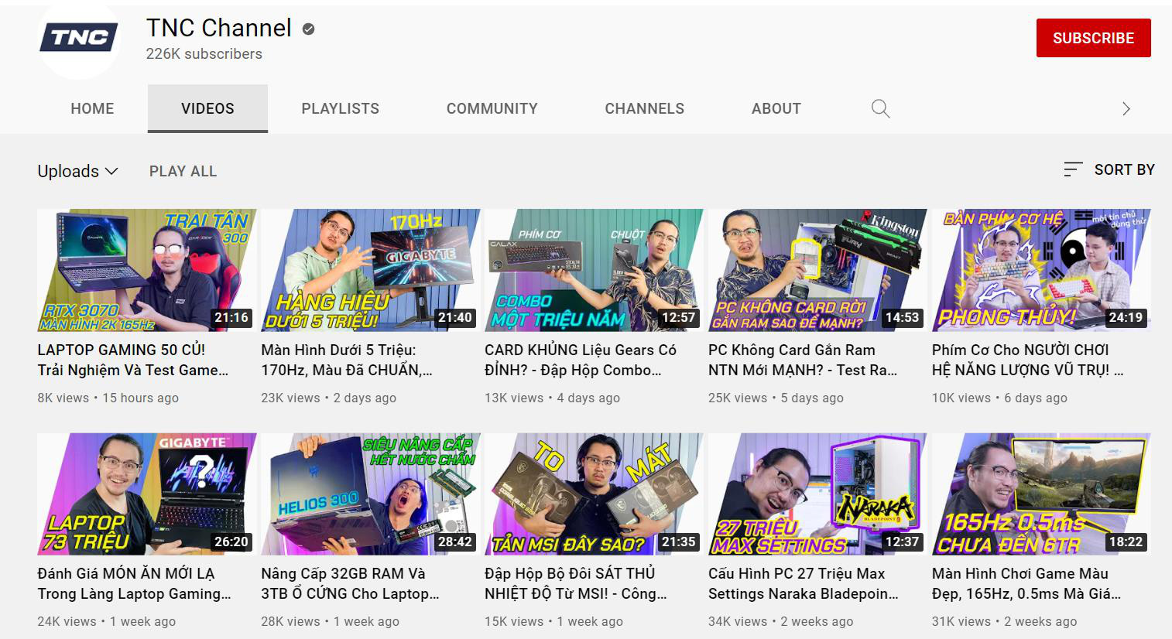The image size is (1172, 639).
Task: Click title Nâng Cấp 32GB RAM
Action: pos(350,583)
